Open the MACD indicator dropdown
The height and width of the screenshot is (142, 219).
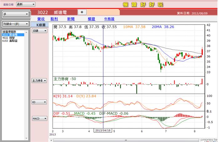(40, 119)
